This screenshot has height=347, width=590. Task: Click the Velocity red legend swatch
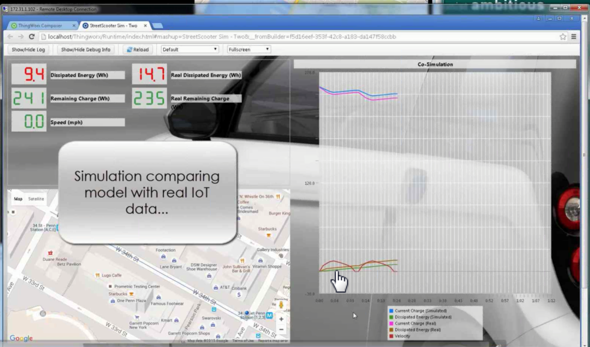coord(391,336)
